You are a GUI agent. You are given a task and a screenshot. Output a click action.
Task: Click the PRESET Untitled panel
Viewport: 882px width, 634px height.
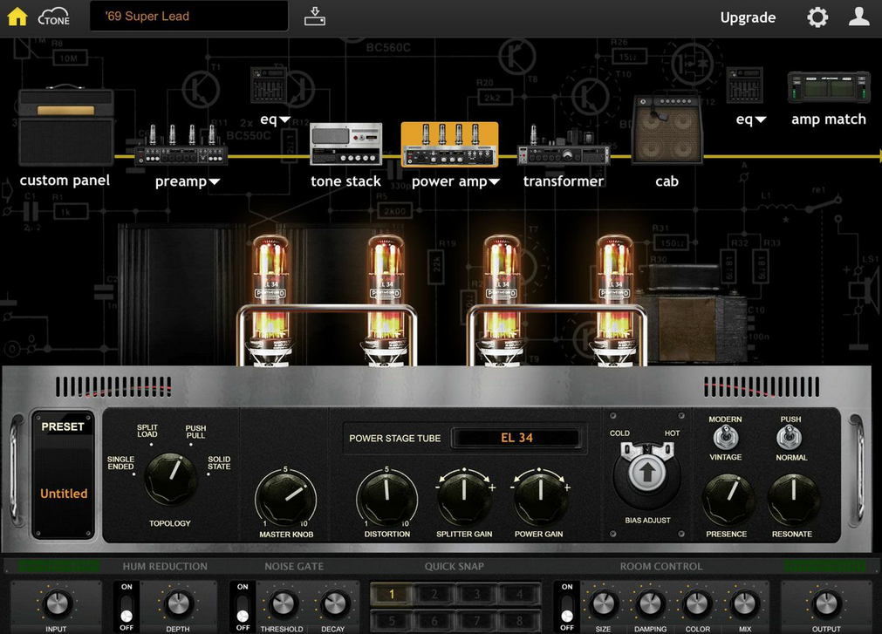pyautogui.click(x=63, y=475)
